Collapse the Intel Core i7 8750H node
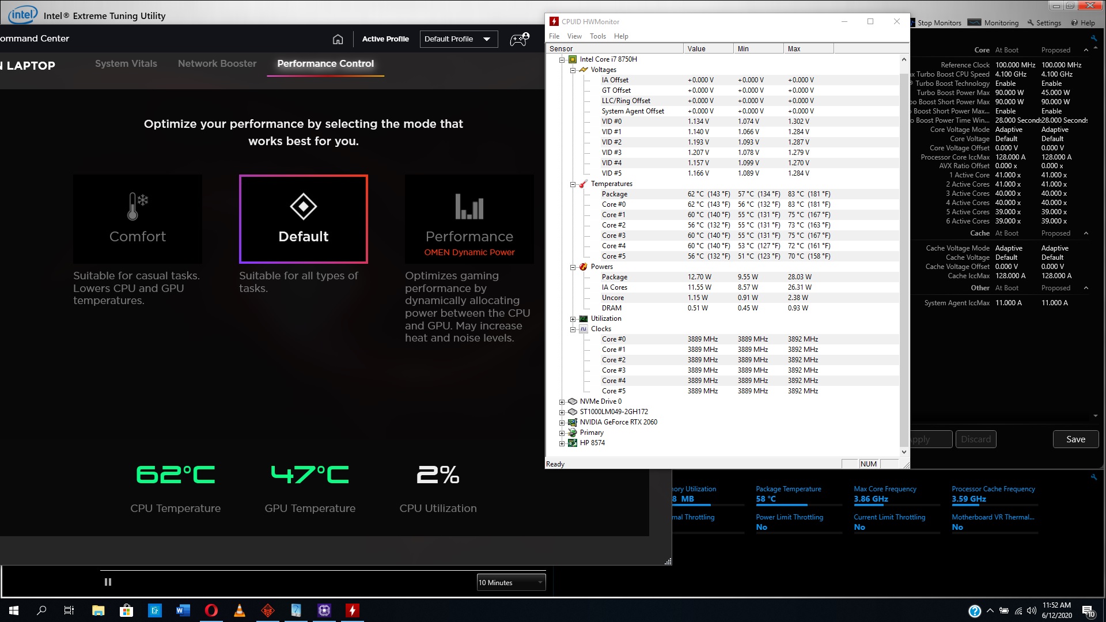Image resolution: width=1106 pixels, height=622 pixels. tap(562, 59)
